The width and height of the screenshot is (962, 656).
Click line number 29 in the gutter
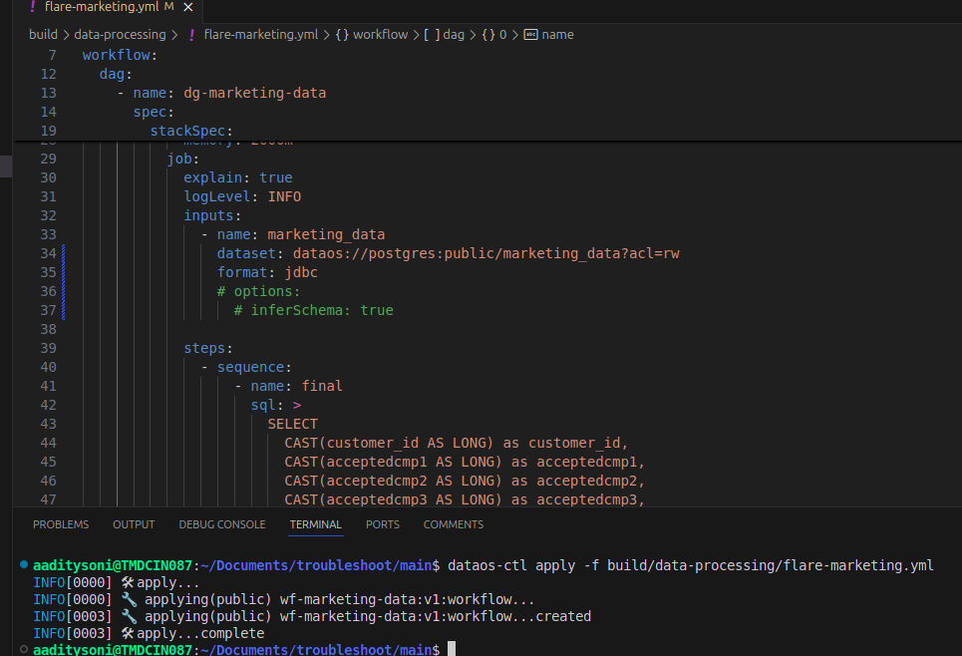tap(48, 159)
